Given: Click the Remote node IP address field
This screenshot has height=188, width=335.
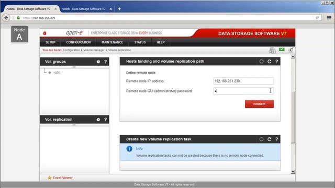Looking at the screenshot, I should [x=243, y=81].
